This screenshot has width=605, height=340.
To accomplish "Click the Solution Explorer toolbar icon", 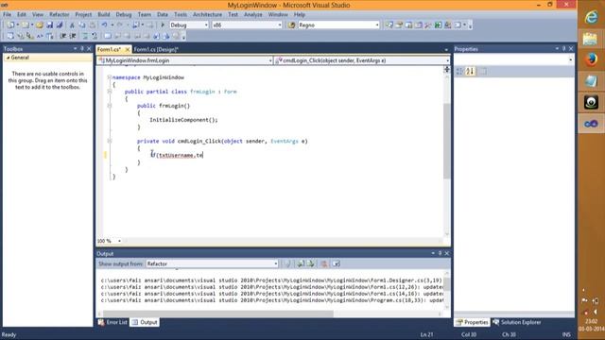I will point(389,25).
